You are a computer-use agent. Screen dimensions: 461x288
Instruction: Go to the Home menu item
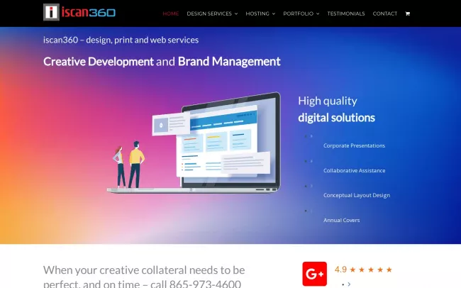(x=170, y=13)
